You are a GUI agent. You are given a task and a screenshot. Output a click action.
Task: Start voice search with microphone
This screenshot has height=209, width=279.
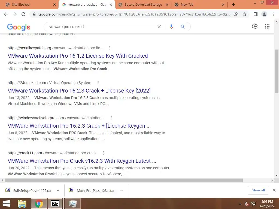click(x=171, y=27)
